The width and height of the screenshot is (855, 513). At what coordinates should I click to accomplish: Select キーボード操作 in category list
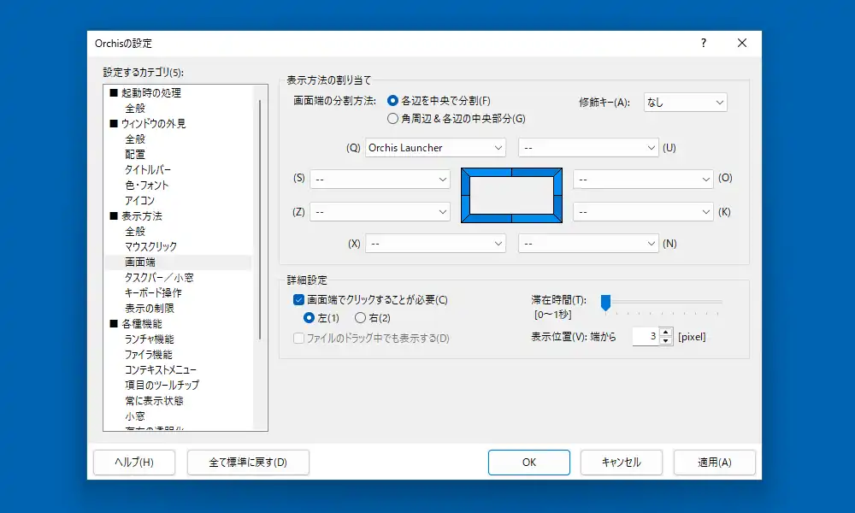(153, 292)
